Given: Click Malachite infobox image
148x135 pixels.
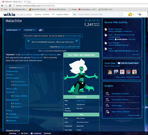Looking at the screenshot, I should pos(81,76).
